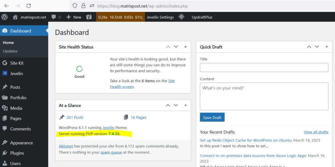The width and height of the screenshot is (335, 167).
Task: Open the spam queue link
Action: (111, 153)
